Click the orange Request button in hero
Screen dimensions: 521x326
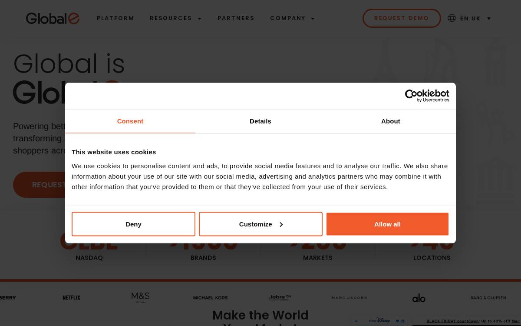point(39,185)
